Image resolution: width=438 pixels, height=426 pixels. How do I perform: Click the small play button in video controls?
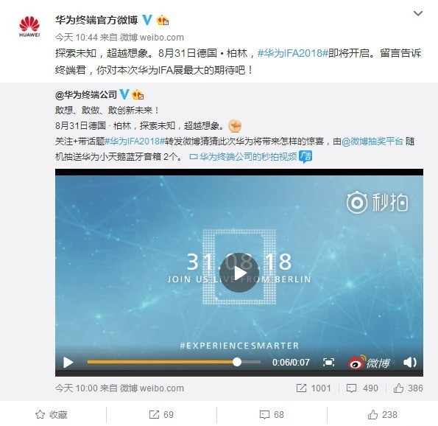click(68, 363)
